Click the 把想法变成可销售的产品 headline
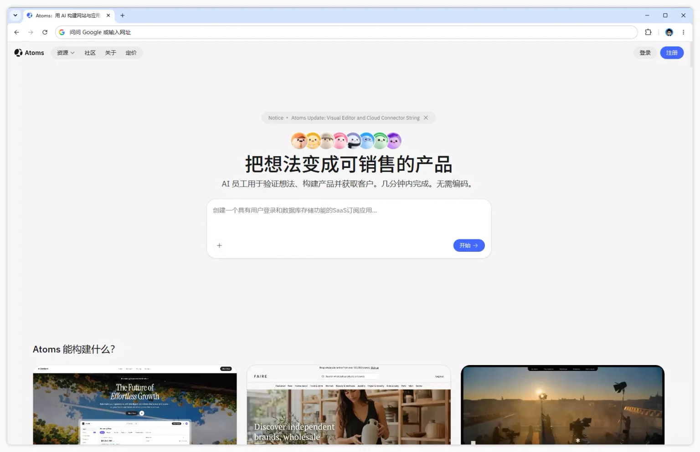Viewport: 700px width, 452px height. (x=349, y=164)
